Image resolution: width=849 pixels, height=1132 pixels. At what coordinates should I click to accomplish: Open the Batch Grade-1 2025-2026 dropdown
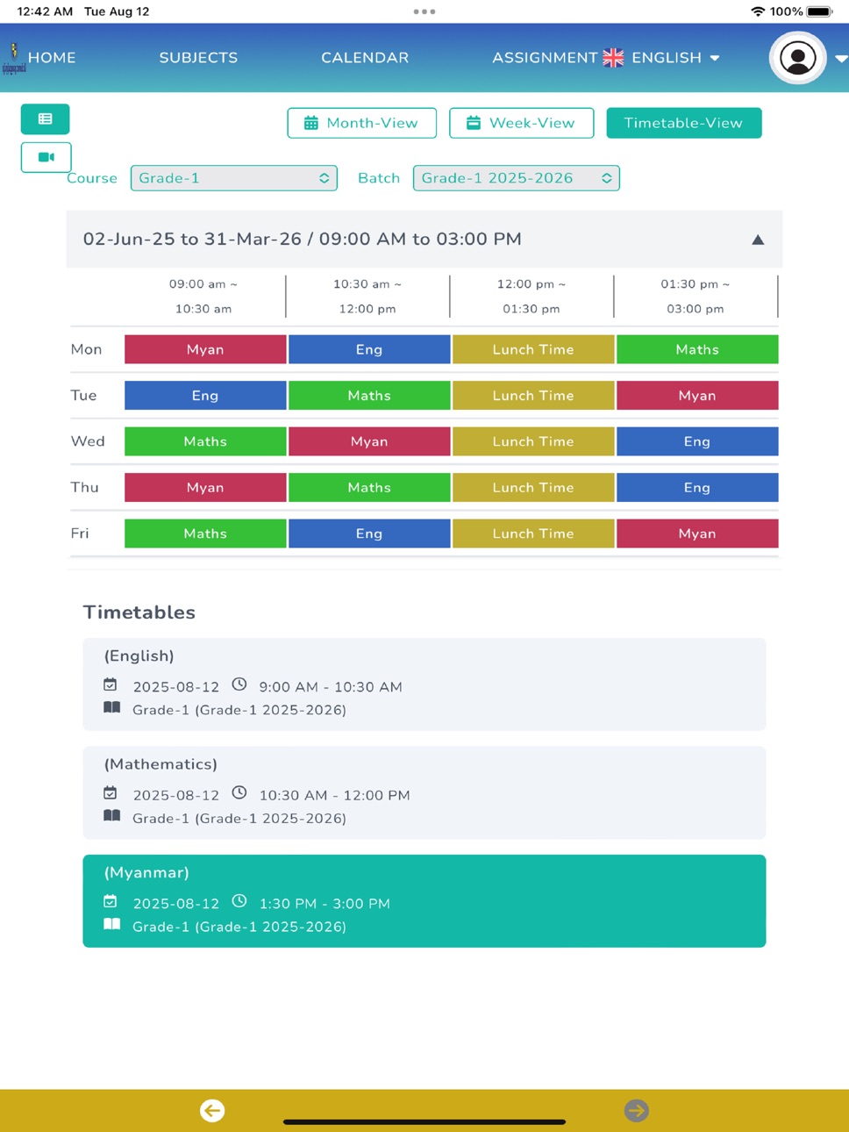point(516,178)
